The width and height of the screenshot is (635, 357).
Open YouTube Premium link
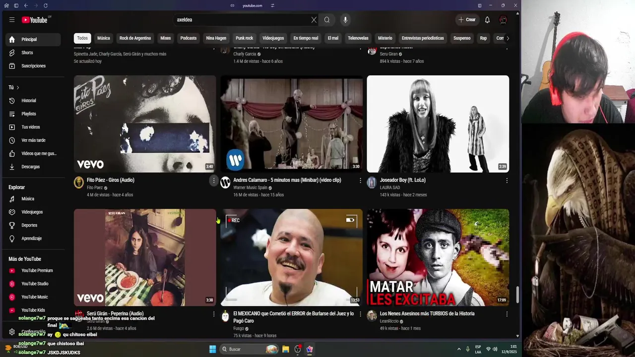(x=33, y=271)
